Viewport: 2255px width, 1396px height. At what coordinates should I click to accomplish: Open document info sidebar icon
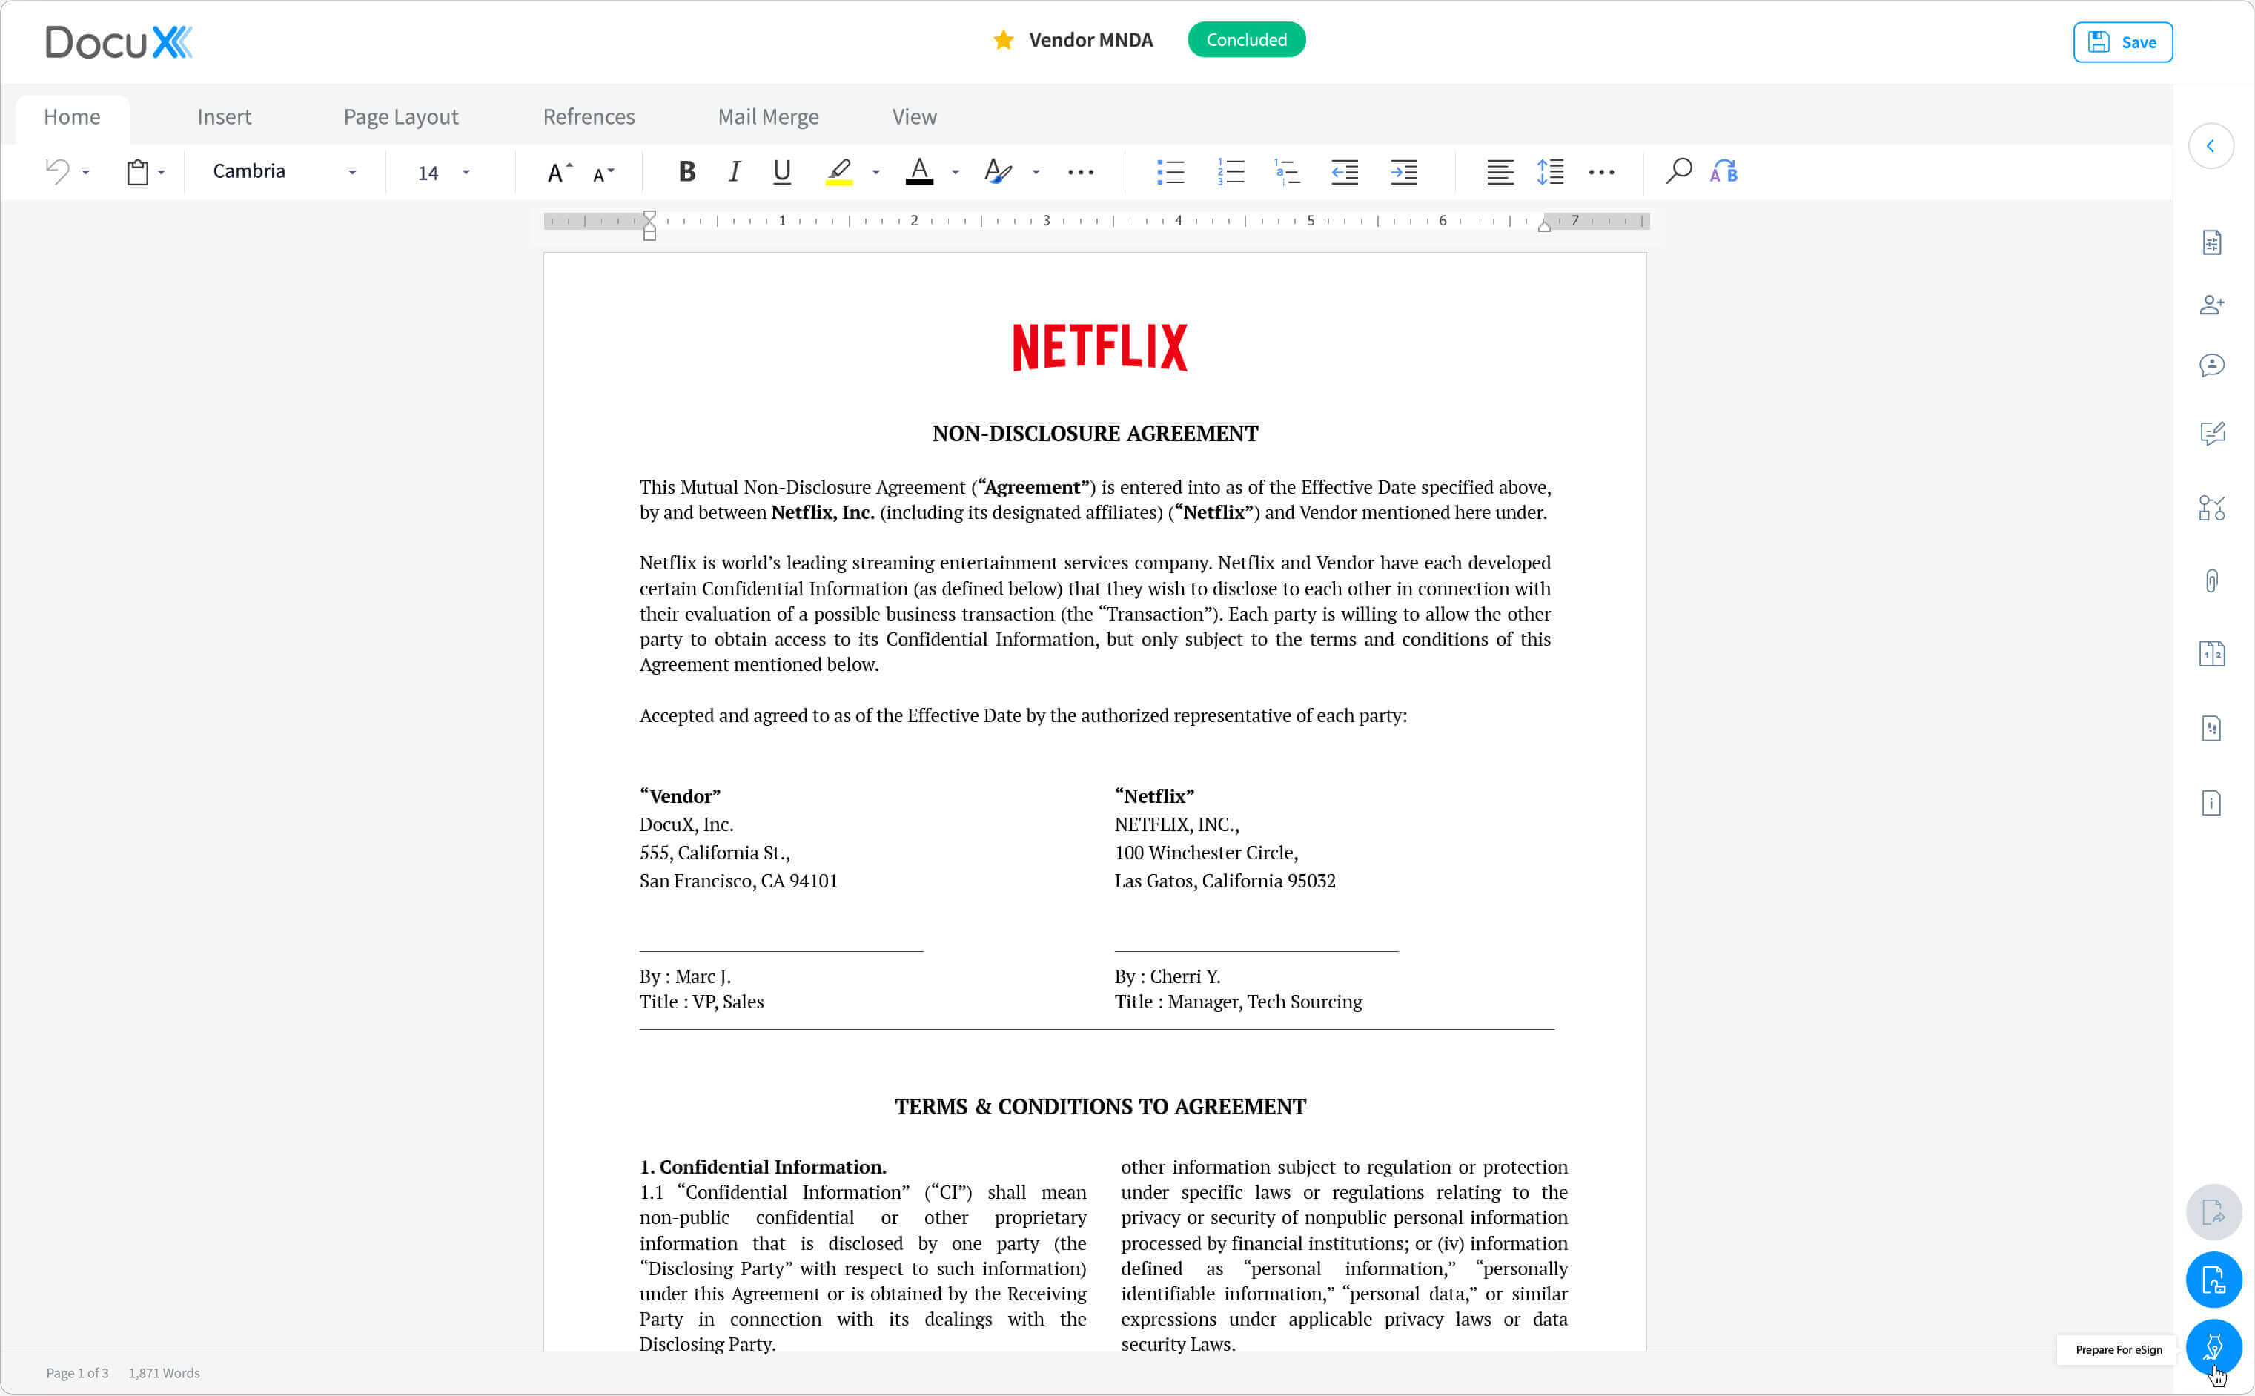[x=2211, y=802]
